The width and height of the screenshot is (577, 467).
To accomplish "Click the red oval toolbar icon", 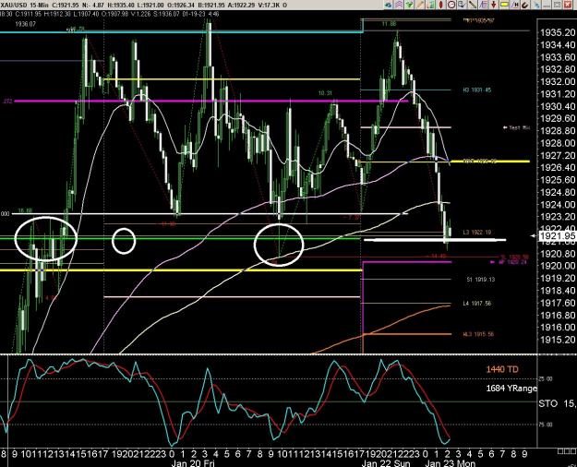I will tap(441, 5).
